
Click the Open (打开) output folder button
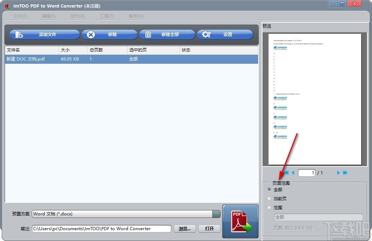209,229
